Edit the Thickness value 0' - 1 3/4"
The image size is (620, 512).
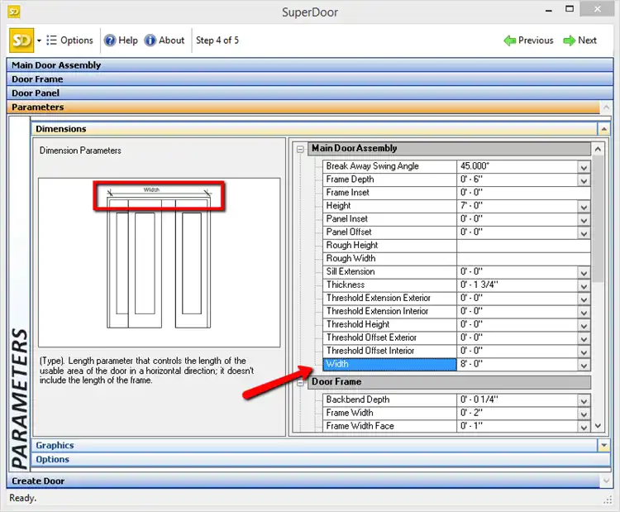coord(517,285)
